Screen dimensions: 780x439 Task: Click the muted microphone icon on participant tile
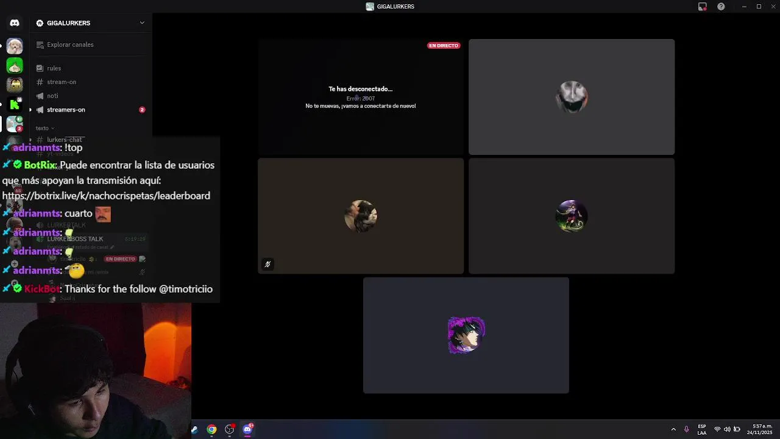pos(268,264)
